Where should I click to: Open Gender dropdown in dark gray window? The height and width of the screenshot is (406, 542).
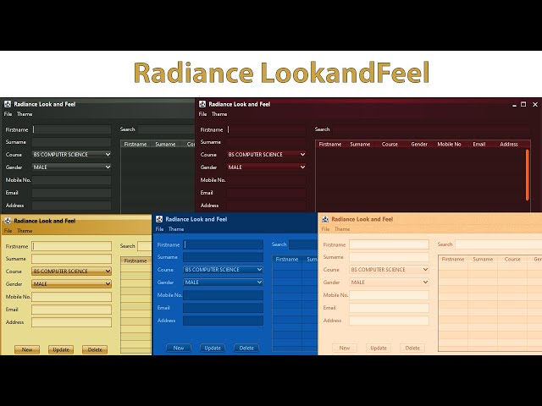(x=71, y=167)
